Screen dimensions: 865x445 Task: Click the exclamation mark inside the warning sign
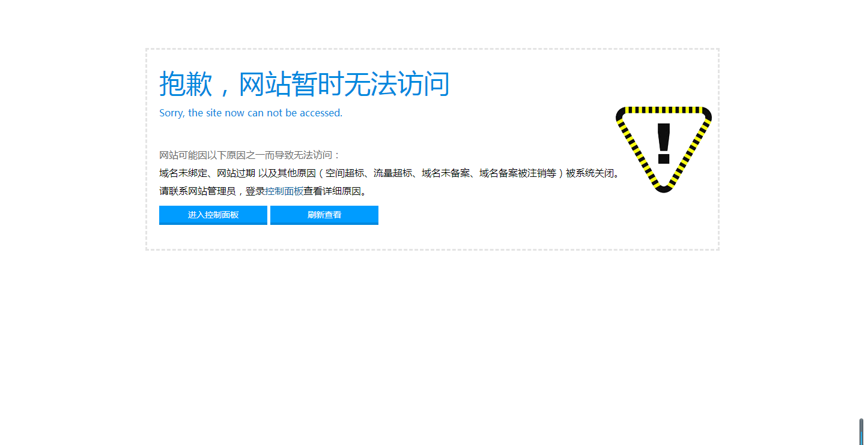click(663, 143)
